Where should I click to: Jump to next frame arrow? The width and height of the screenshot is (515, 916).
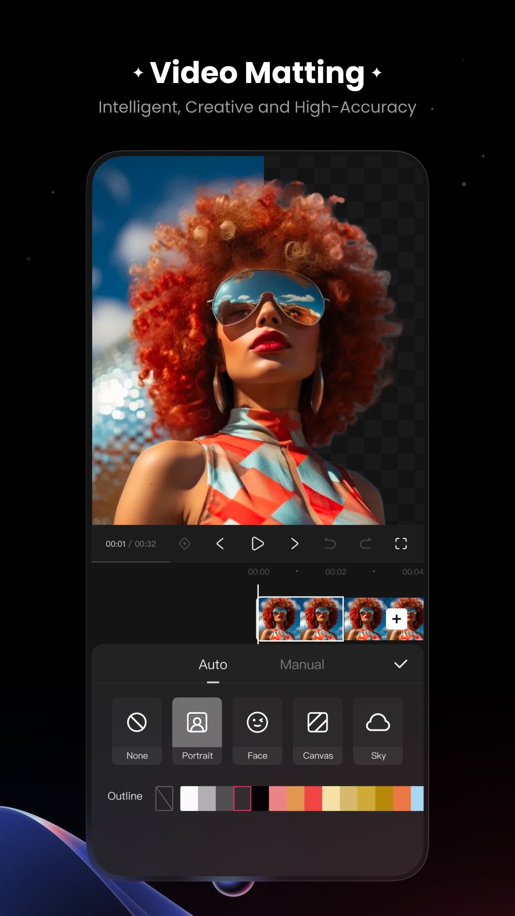coord(295,543)
